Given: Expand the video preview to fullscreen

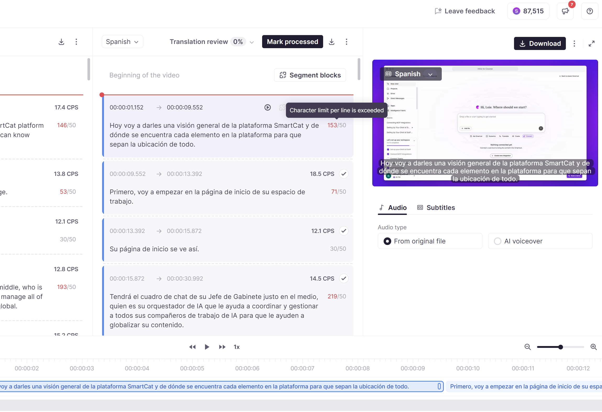Looking at the screenshot, I should point(592,43).
